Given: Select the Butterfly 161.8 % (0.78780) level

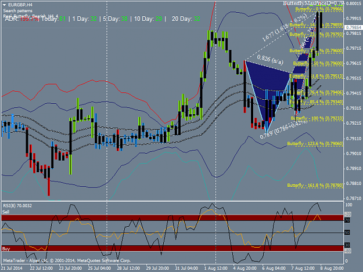Looking at the screenshot, I should click(x=315, y=186).
